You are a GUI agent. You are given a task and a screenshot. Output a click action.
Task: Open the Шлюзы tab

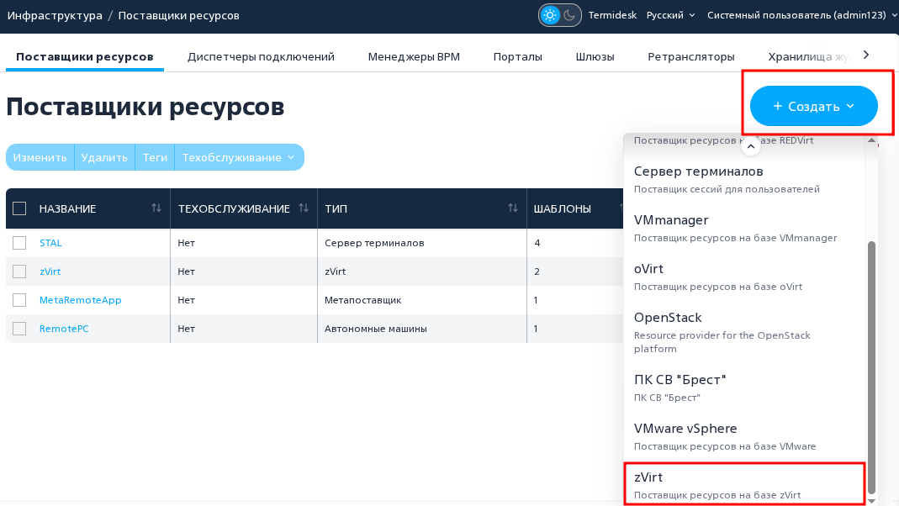595,56
